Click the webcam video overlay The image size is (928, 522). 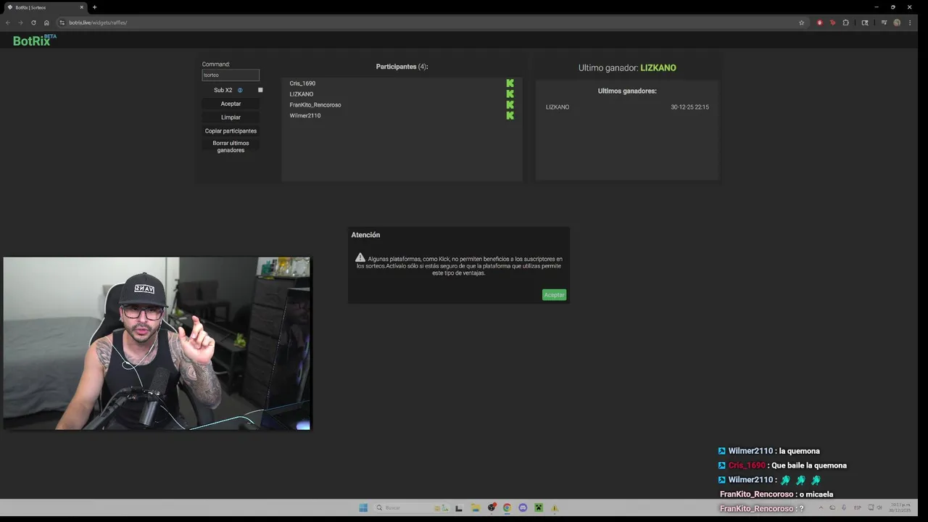coord(157,344)
